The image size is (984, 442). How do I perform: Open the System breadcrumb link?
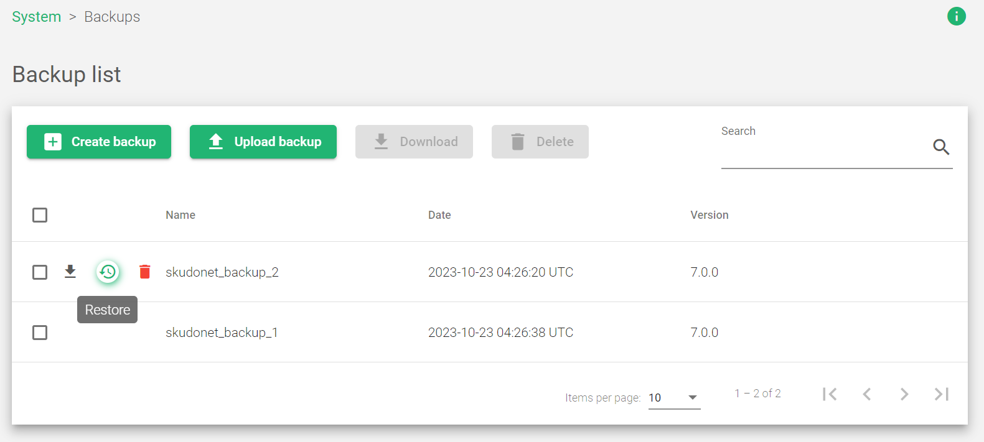pyautogui.click(x=37, y=17)
